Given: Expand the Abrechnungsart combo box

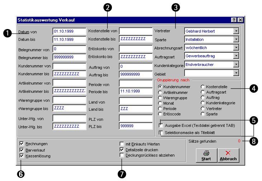Looking at the screenshot, I should click(x=236, y=48).
